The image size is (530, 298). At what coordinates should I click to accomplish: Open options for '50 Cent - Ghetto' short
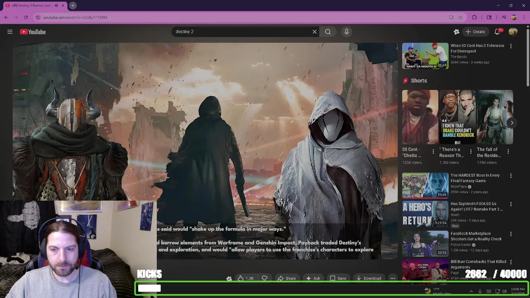pos(434,152)
